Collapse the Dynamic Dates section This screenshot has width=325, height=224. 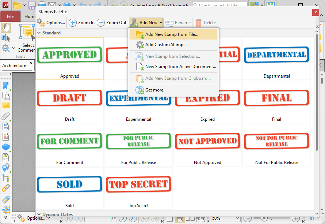coord(39,214)
